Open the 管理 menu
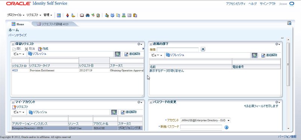301x140 pixels. [x=48, y=15]
